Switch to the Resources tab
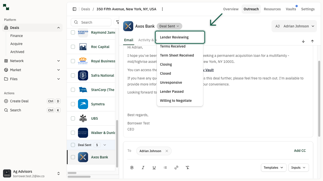Viewport: 323px width, 181px height. 272,9
